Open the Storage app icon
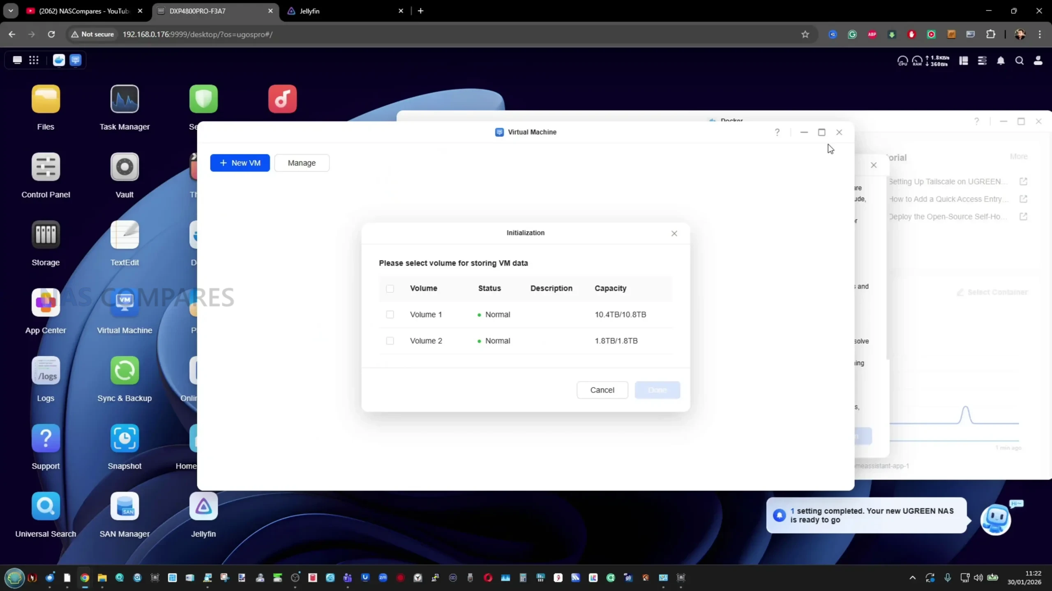Screen dimensions: 1052x591 tap(46, 235)
